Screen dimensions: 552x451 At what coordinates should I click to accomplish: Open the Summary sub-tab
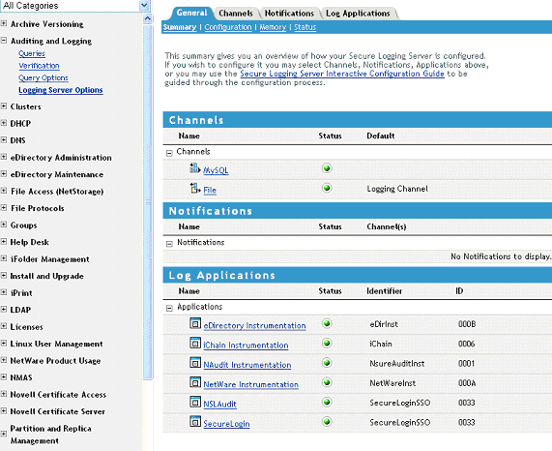pyautogui.click(x=180, y=27)
